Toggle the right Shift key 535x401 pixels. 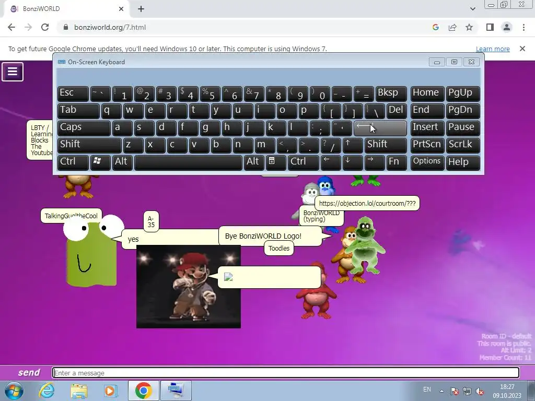click(386, 145)
